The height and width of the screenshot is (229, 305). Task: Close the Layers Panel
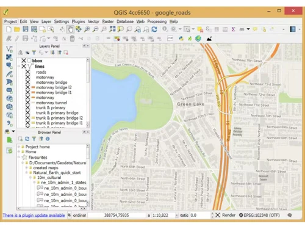point(88,46)
